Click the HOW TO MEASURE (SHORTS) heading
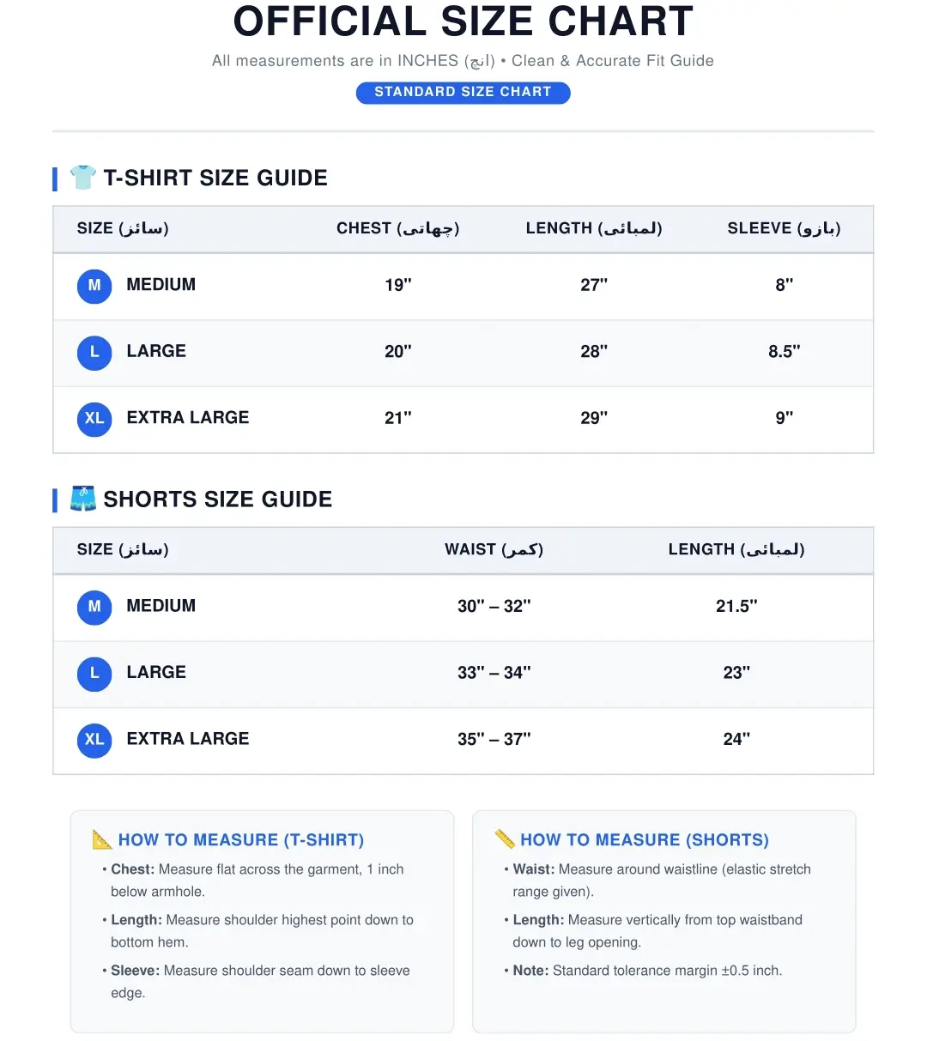 tap(645, 840)
